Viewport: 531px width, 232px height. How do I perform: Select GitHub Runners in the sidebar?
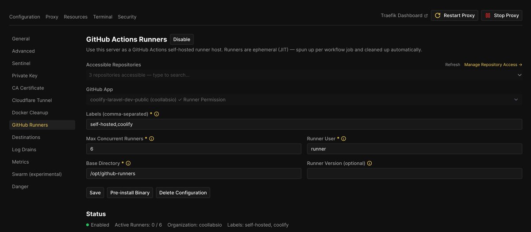[x=42, y=125]
